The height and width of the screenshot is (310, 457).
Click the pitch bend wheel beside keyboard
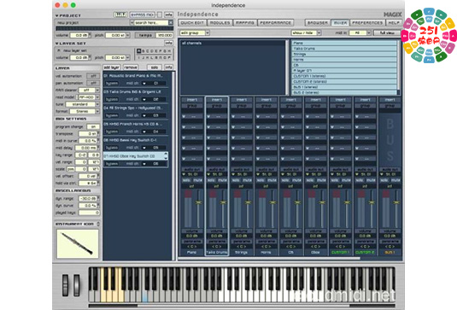65,285
